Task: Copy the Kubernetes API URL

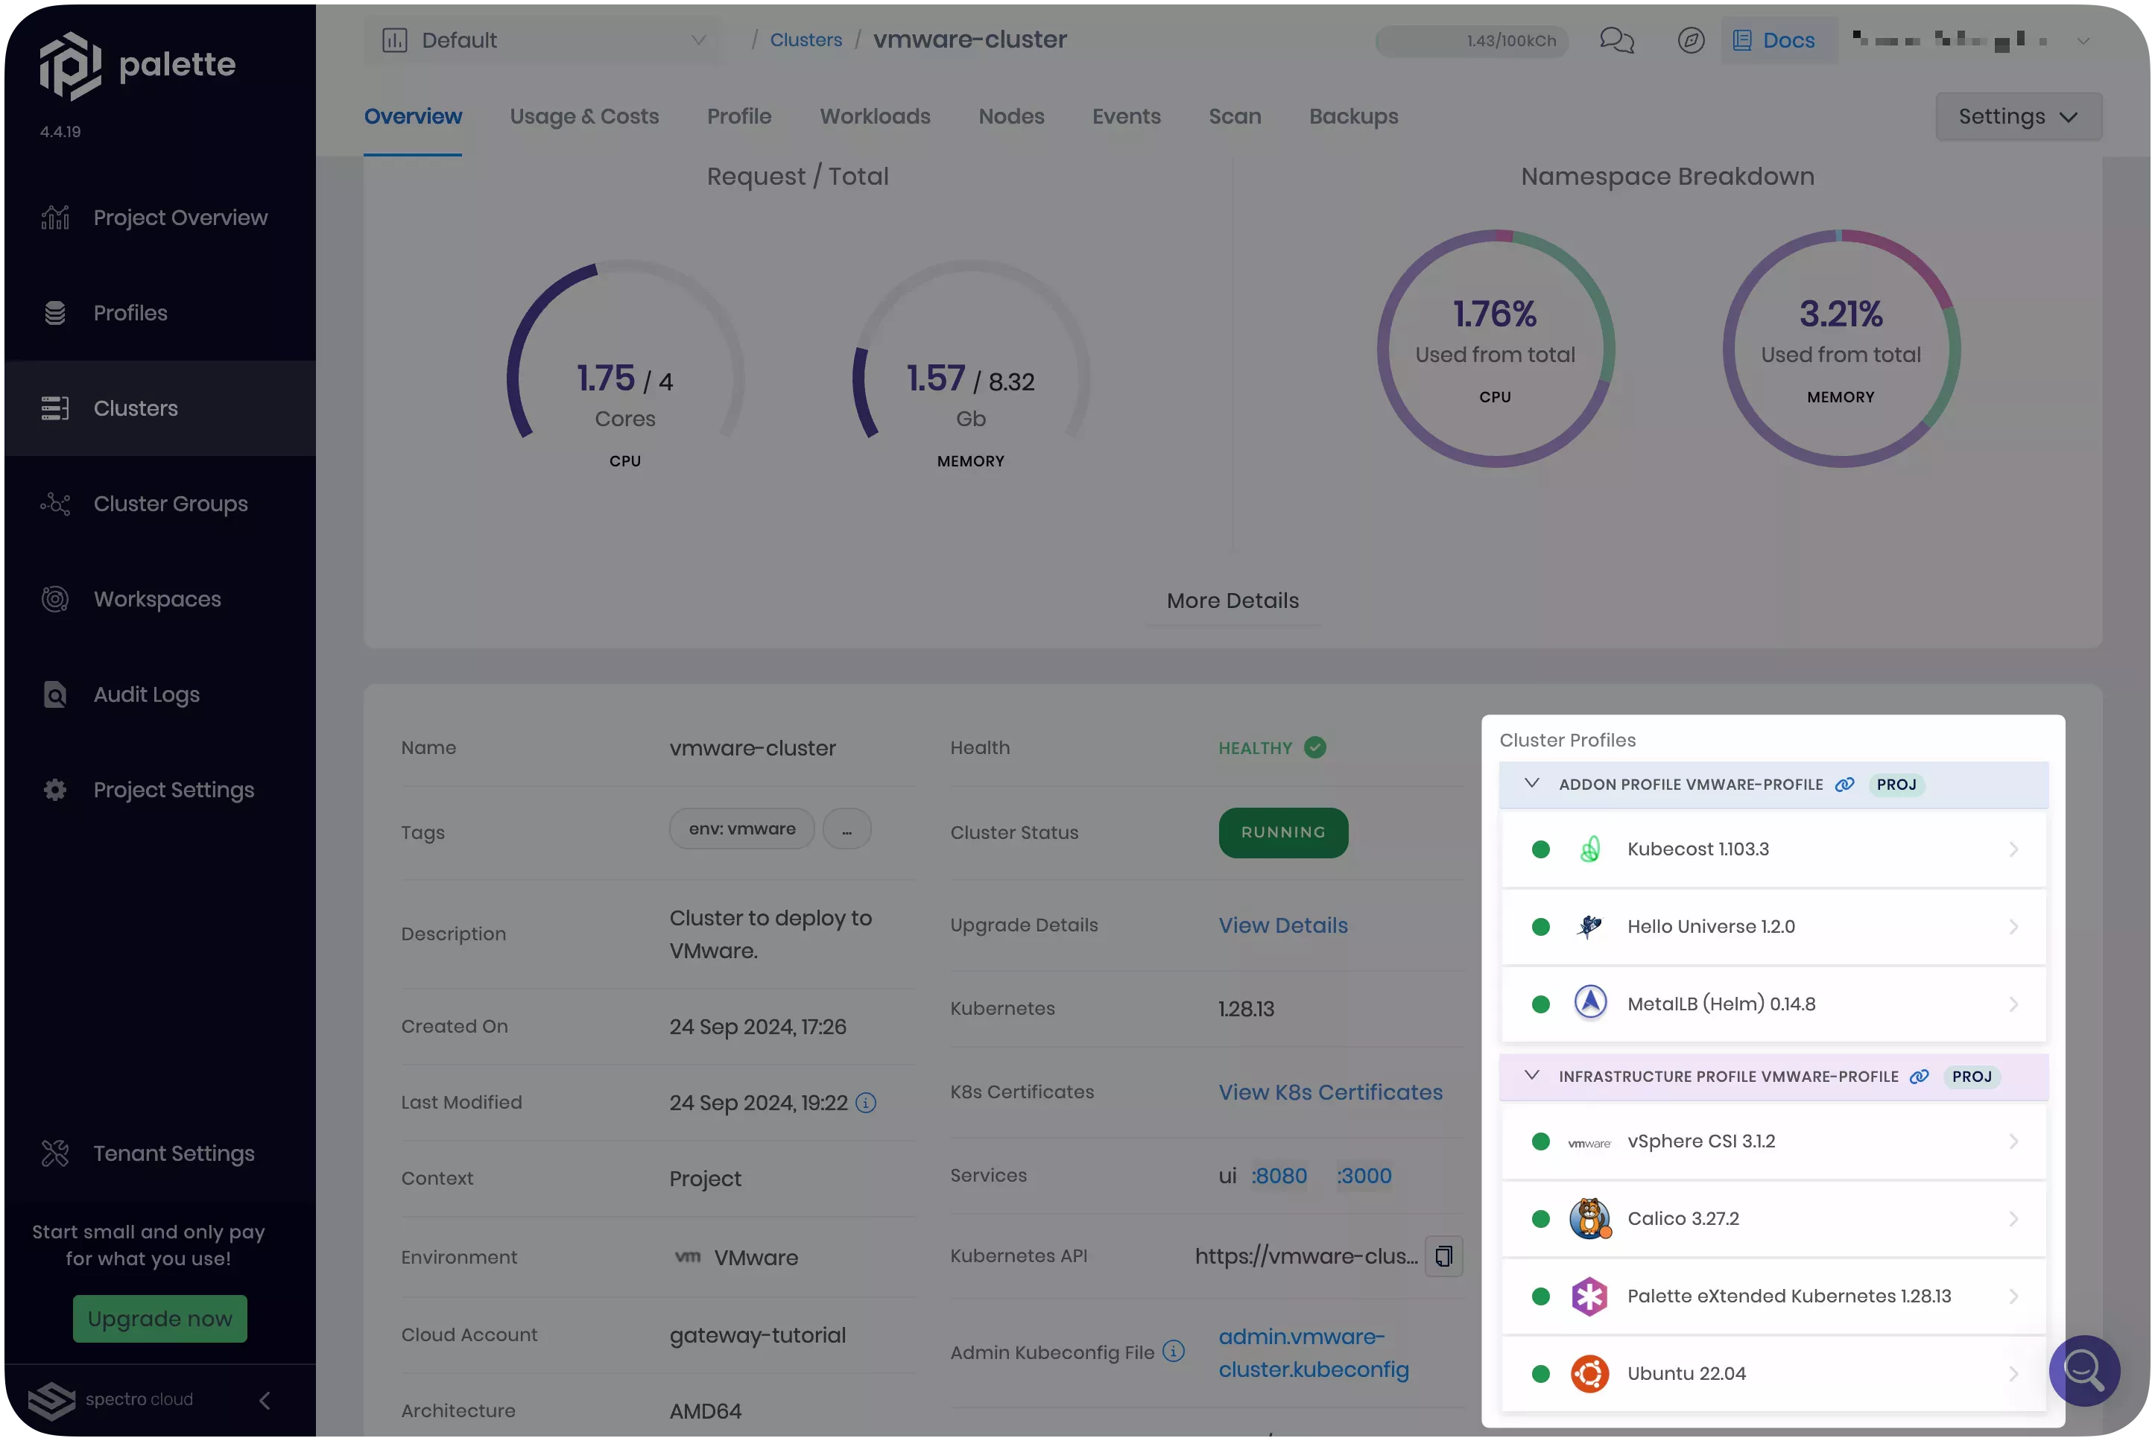Action: point(1443,1256)
